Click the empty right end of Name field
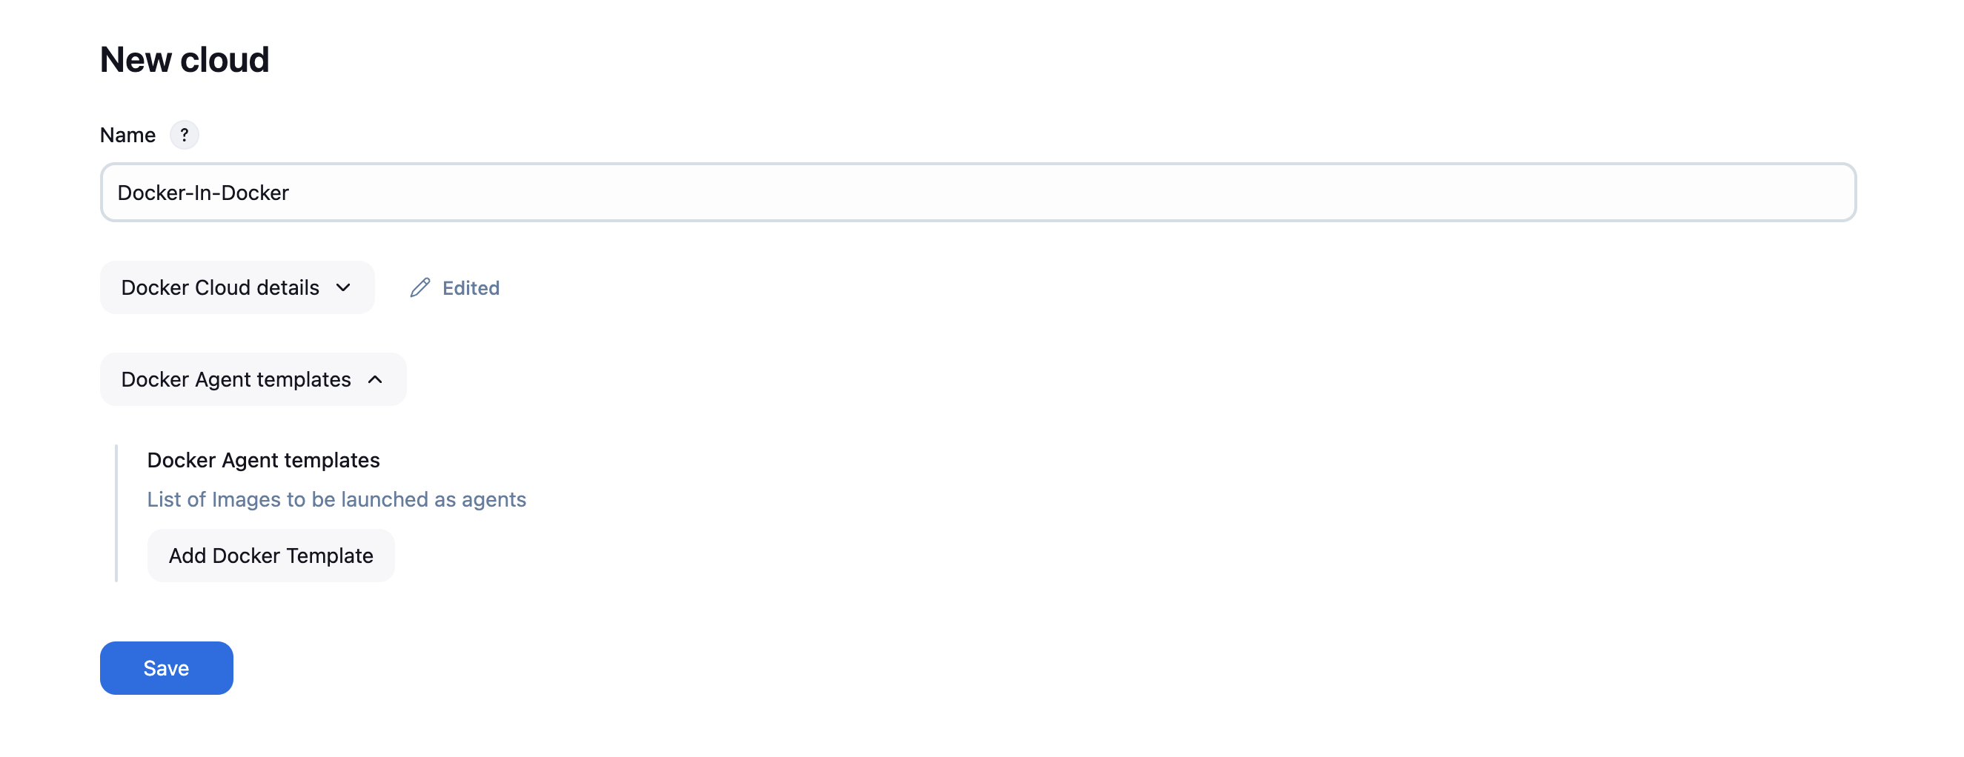The height and width of the screenshot is (757, 1964). (x=1754, y=192)
